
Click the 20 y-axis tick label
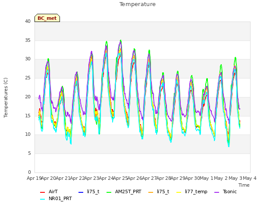[x=28, y=97]
